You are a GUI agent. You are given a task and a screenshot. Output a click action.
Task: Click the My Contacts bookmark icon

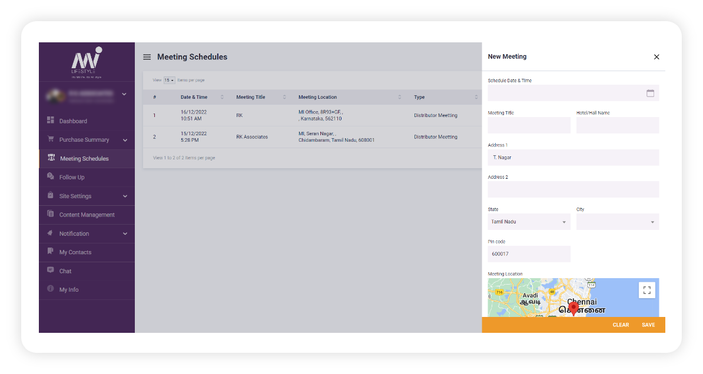click(50, 252)
